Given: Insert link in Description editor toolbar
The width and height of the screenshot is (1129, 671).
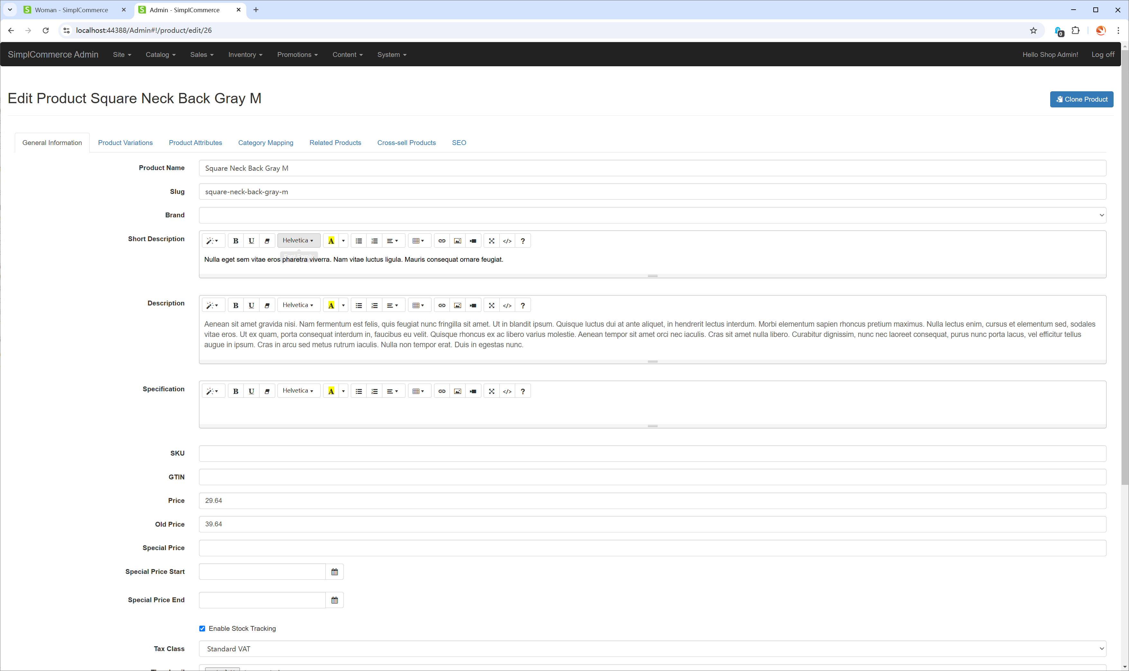Looking at the screenshot, I should coord(442,306).
